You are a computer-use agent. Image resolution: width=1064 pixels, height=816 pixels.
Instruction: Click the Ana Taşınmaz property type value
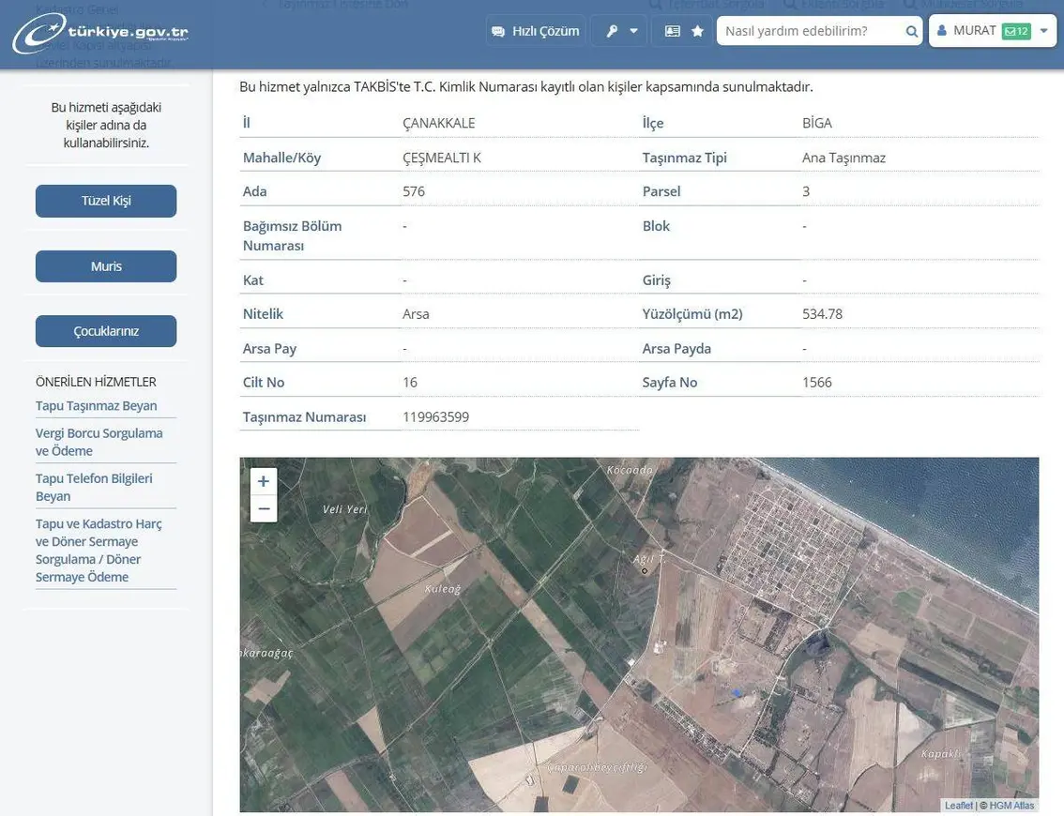844,158
